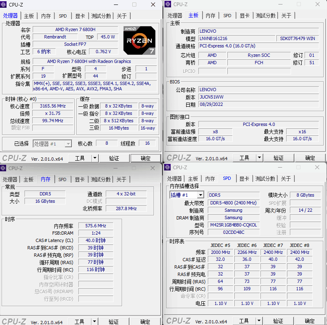This screenshot has width=327, height=325.
Task: Click the 验证 button in the SPD window
Action: click(278, 321)
